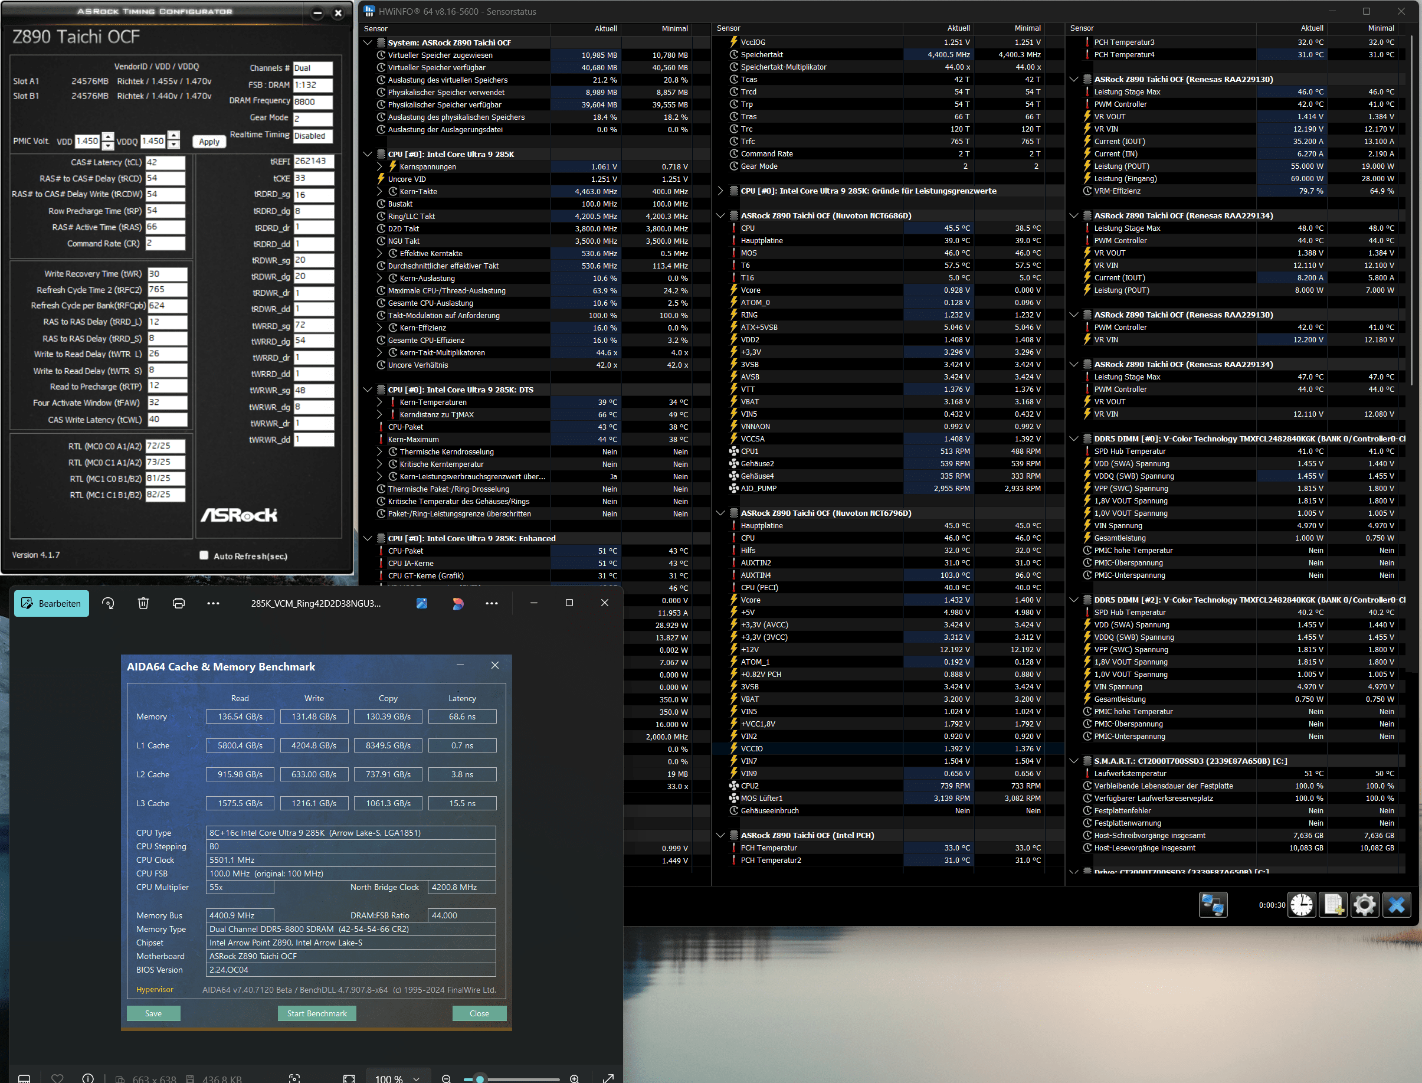Image resolution: width=1422 pixels, height=1083 pixels.
Task: Collapse the S.M.A.R.T. CT2000T700SSD3 group
Action: tap(1073, 761)
